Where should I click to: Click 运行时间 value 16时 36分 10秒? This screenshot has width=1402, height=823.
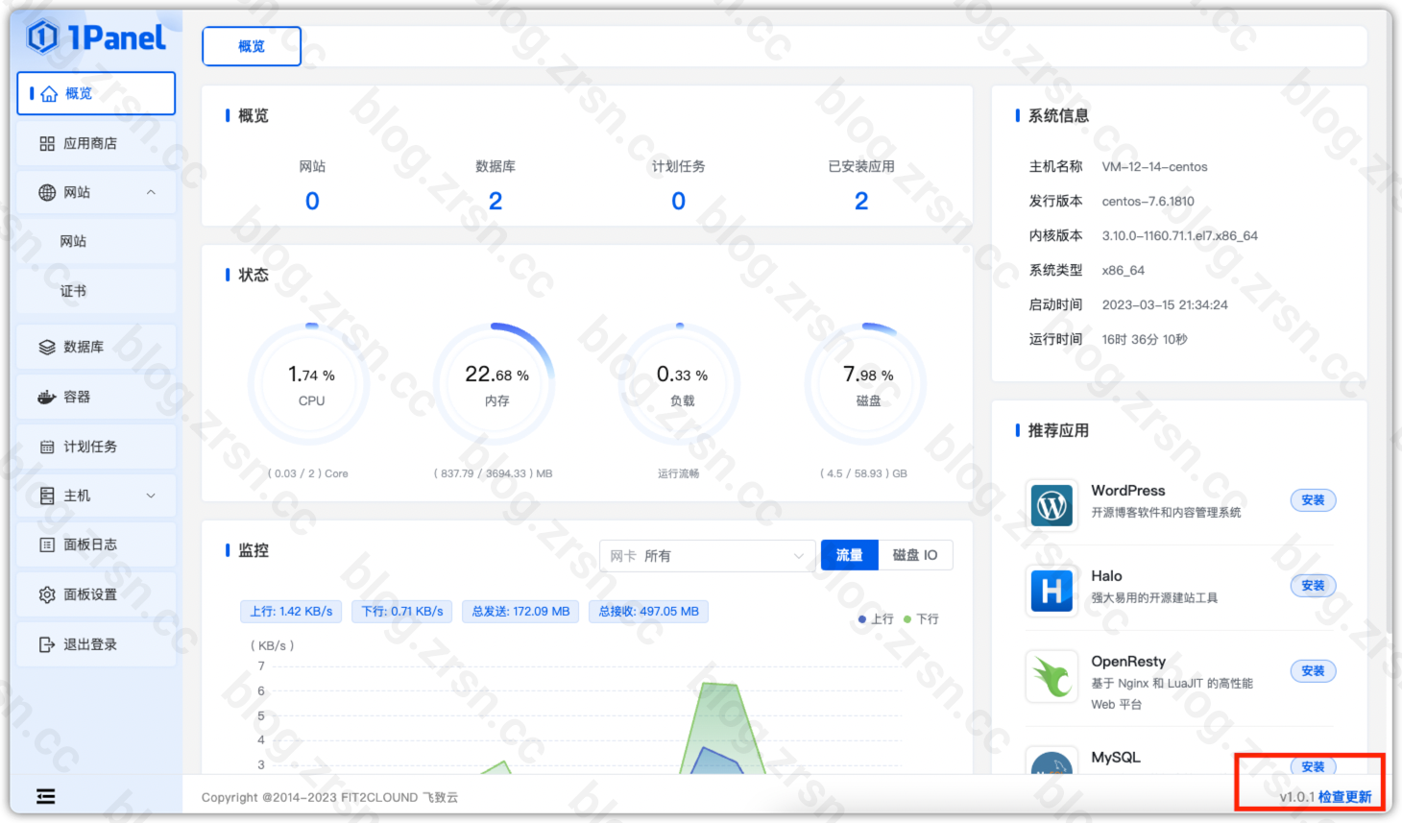(1144, 340)
